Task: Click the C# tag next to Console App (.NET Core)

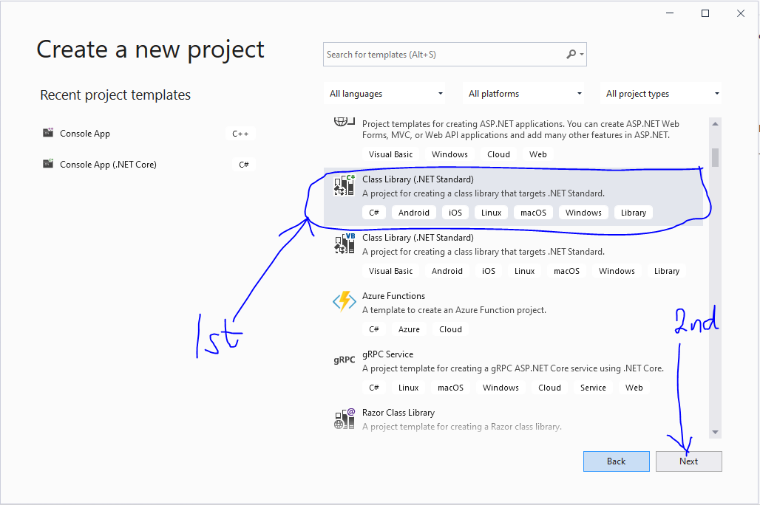Action: tap(244, 165)
